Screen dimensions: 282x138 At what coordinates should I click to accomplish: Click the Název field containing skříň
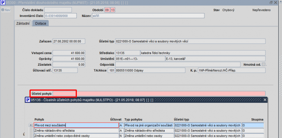148,16
